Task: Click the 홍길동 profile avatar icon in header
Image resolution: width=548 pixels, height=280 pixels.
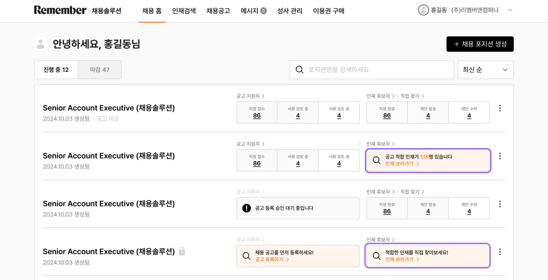Action: tap(423, 10)
